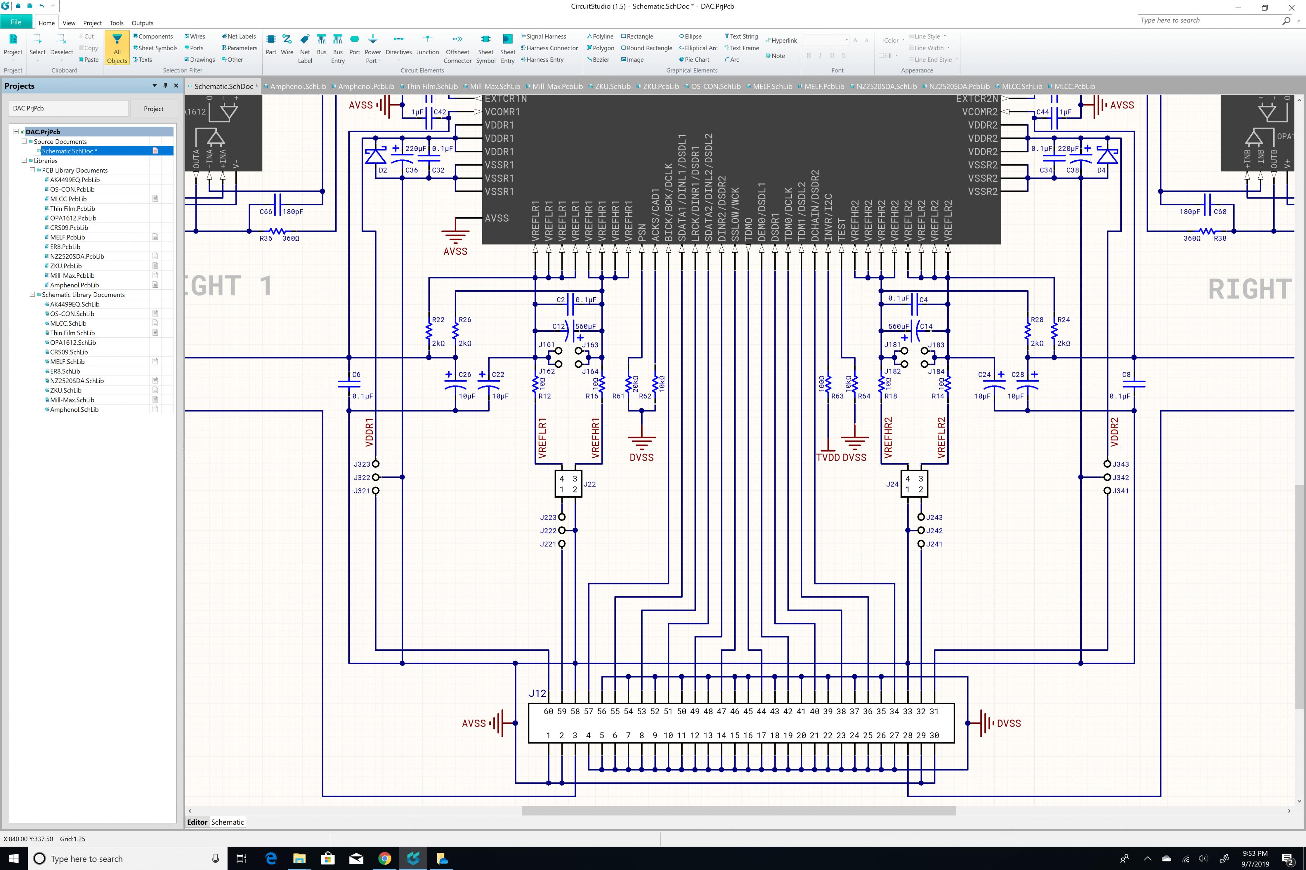Toggle the Parameters selection filter
Viewport: 1306px width, 870px height.
(x=239, y=48)
